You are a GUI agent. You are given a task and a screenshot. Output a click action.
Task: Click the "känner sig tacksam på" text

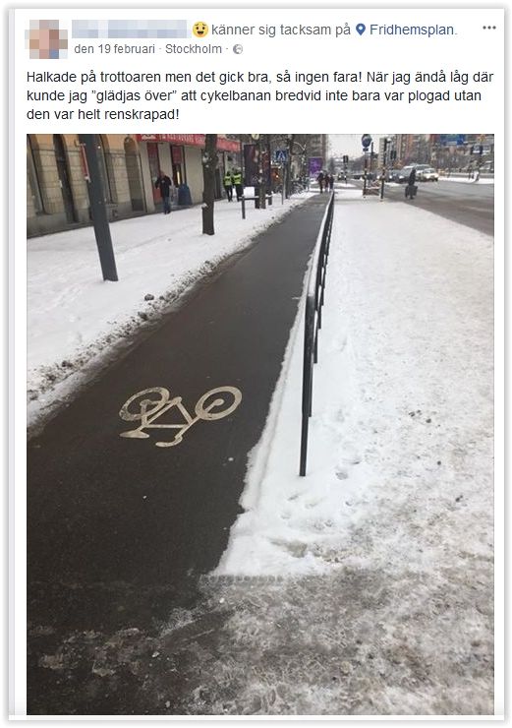[x=281, y=30]
